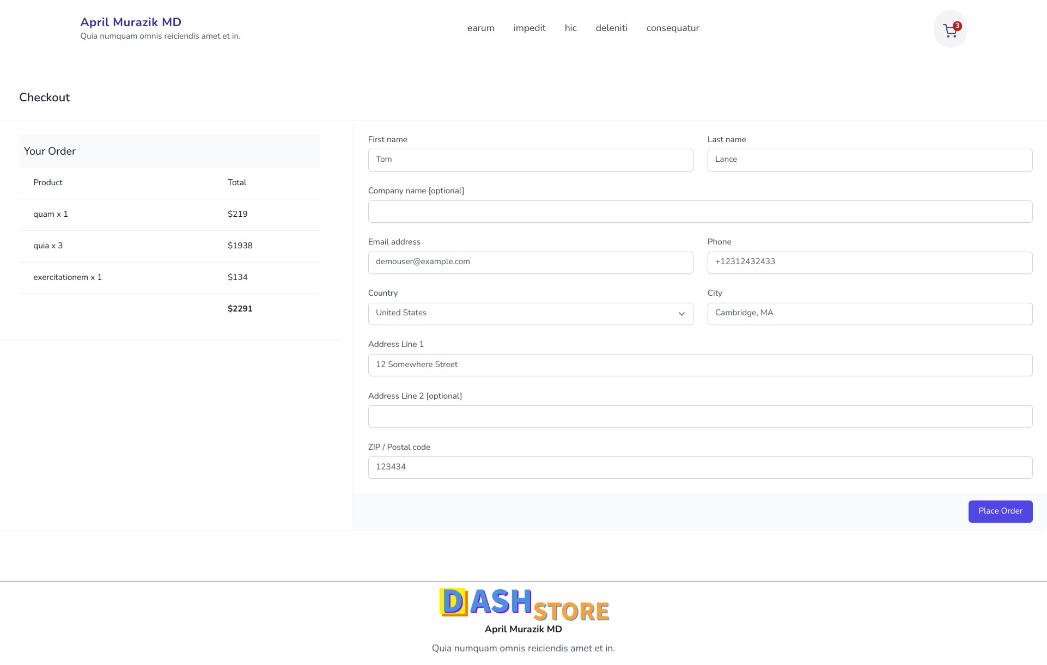This screenshot has height=665, width=1047.
Task: Click the footer tagline text
Action: (x=523, y=648)
